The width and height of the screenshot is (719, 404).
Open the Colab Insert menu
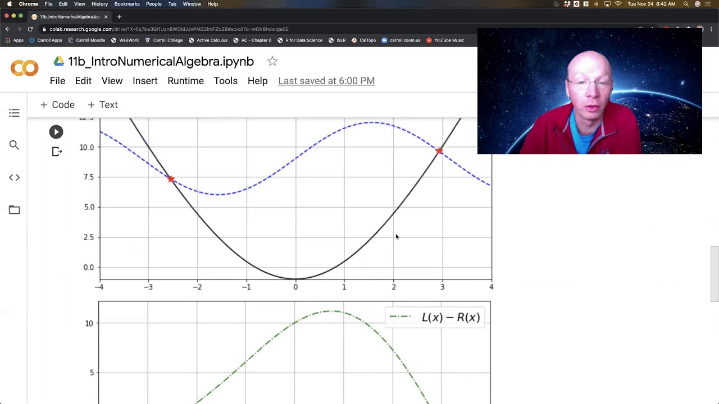(x=145, y=81)
